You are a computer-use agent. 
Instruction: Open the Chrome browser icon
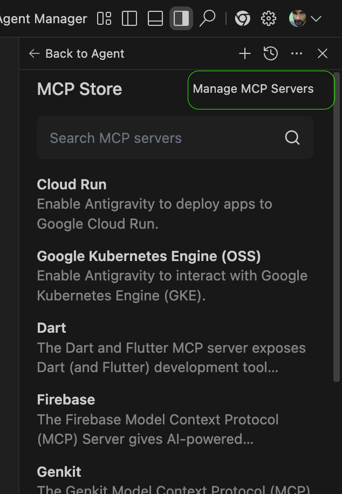[x=243, y=19]
